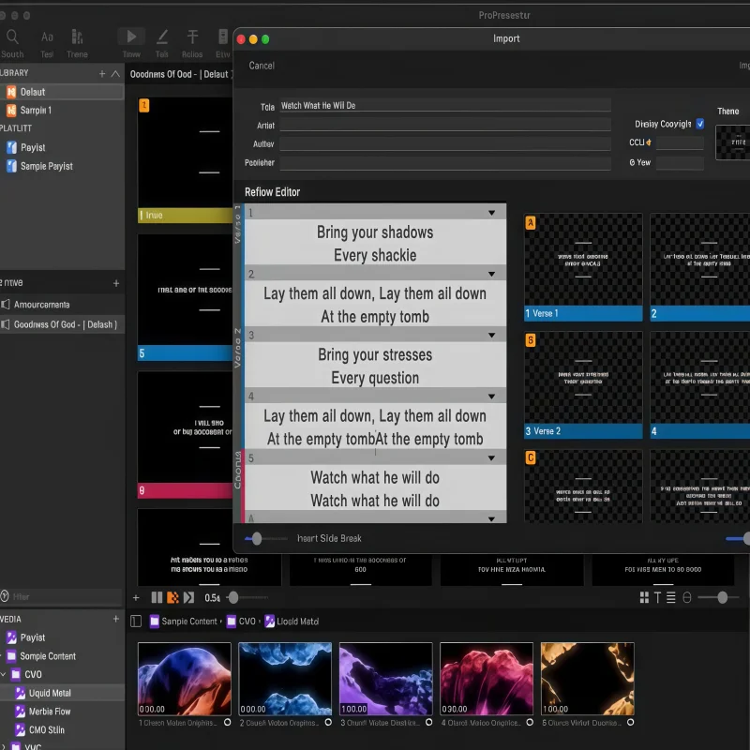
Task: Select the circle under the first media thumbnail
Action: click(x=226, y=723)
